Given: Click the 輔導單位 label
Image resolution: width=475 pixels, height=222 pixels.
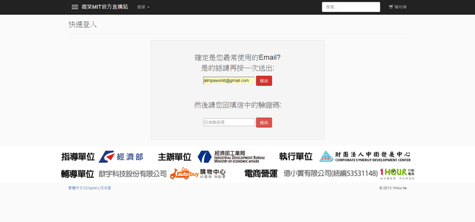Looking at the screenshot, I should point(78,173).
